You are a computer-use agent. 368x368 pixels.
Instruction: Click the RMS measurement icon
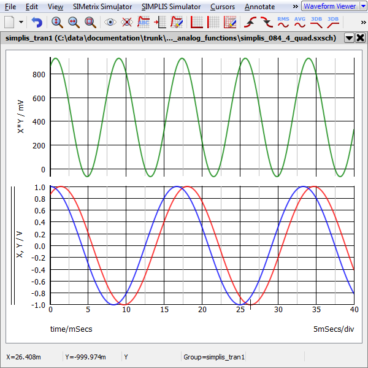283,22
